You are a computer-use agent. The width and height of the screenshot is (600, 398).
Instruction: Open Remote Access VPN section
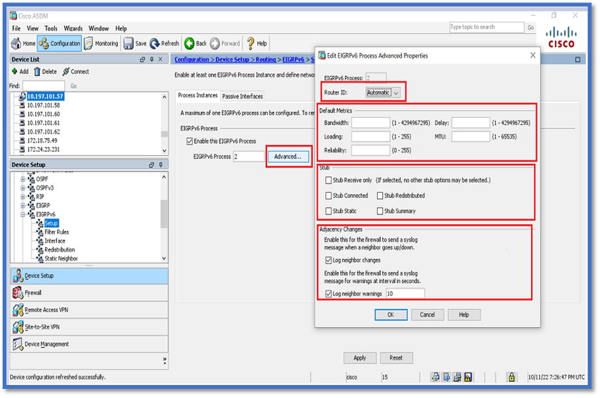89,310
